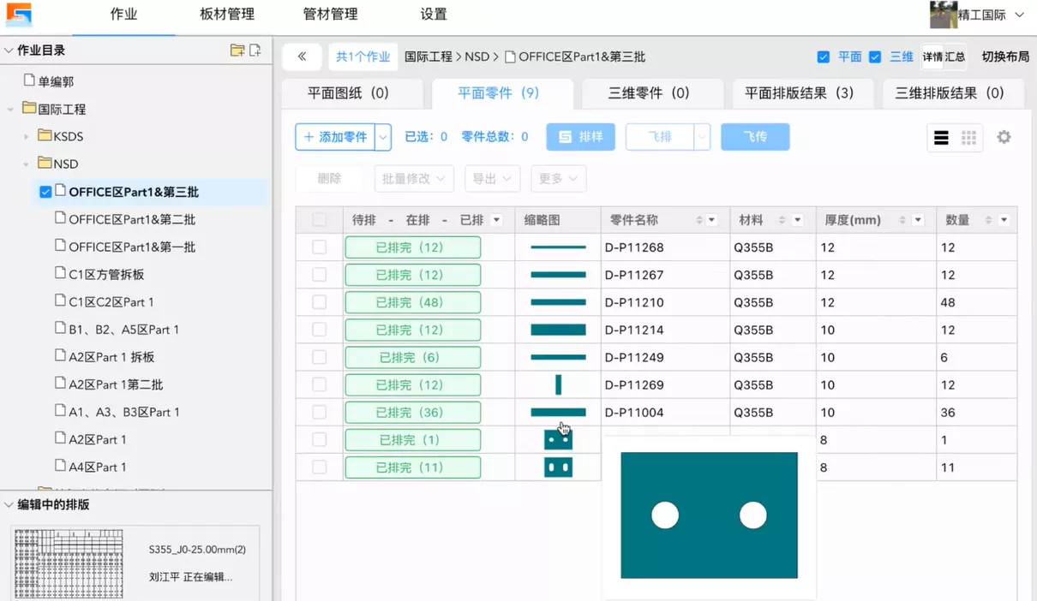Open the 待排-在排-已排 status filter dropdown
Screen dimensions: 1037x601
[497, 220]
